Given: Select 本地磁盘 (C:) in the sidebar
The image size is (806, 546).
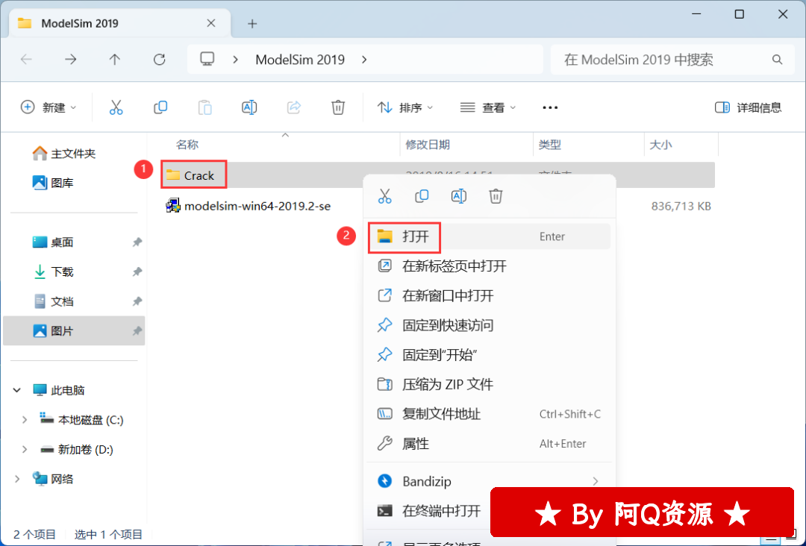Looking at the screenshot, I should tap(82, 420).
